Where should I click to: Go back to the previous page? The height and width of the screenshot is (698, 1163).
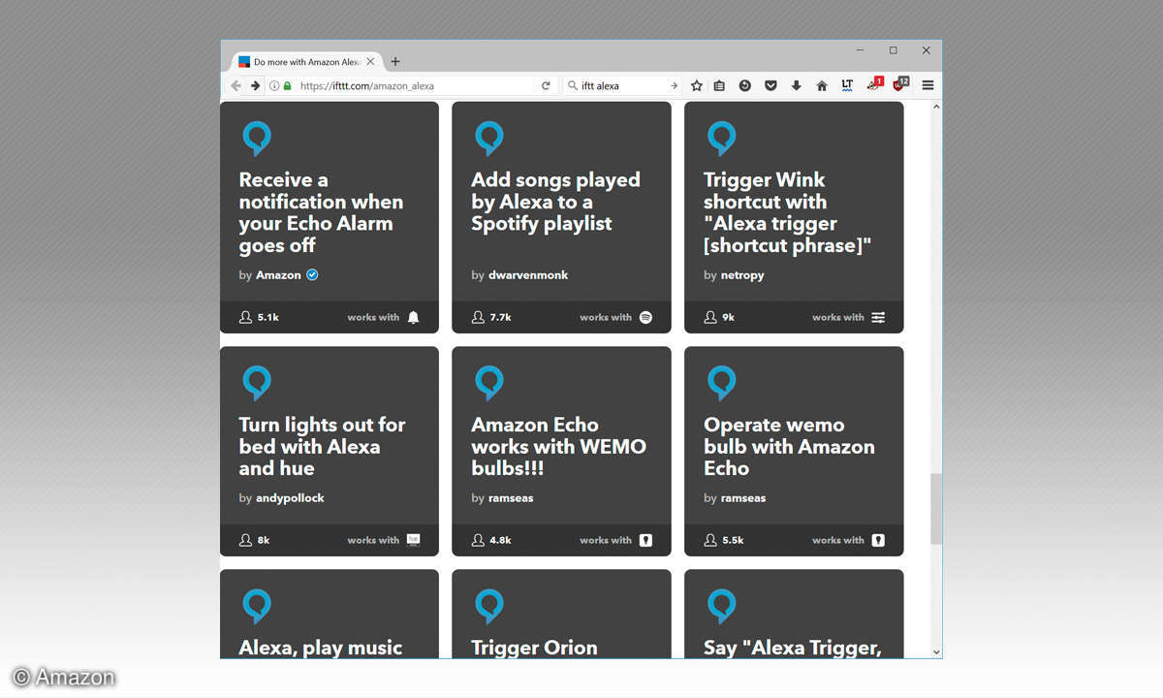tap(236, 85)
